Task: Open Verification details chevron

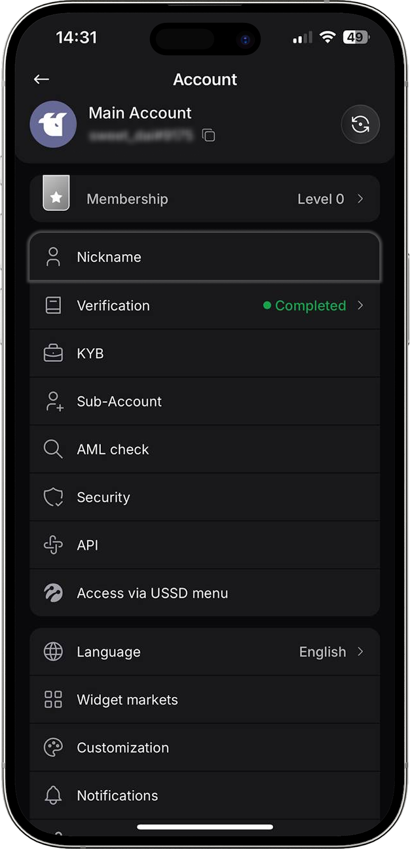Action: click(360, 306)
